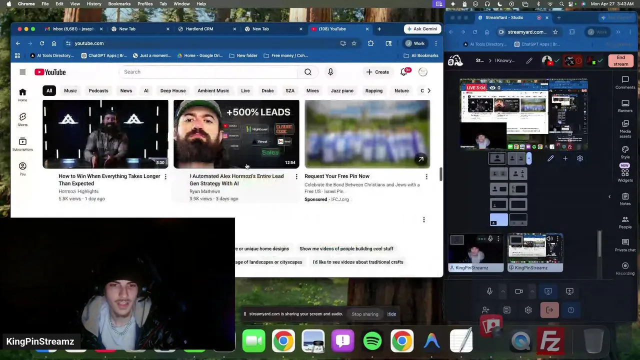The width and height of the screenshot is (640, 360).
Task: Edit the broadcast title with the pencil icon
Action: 529,61
